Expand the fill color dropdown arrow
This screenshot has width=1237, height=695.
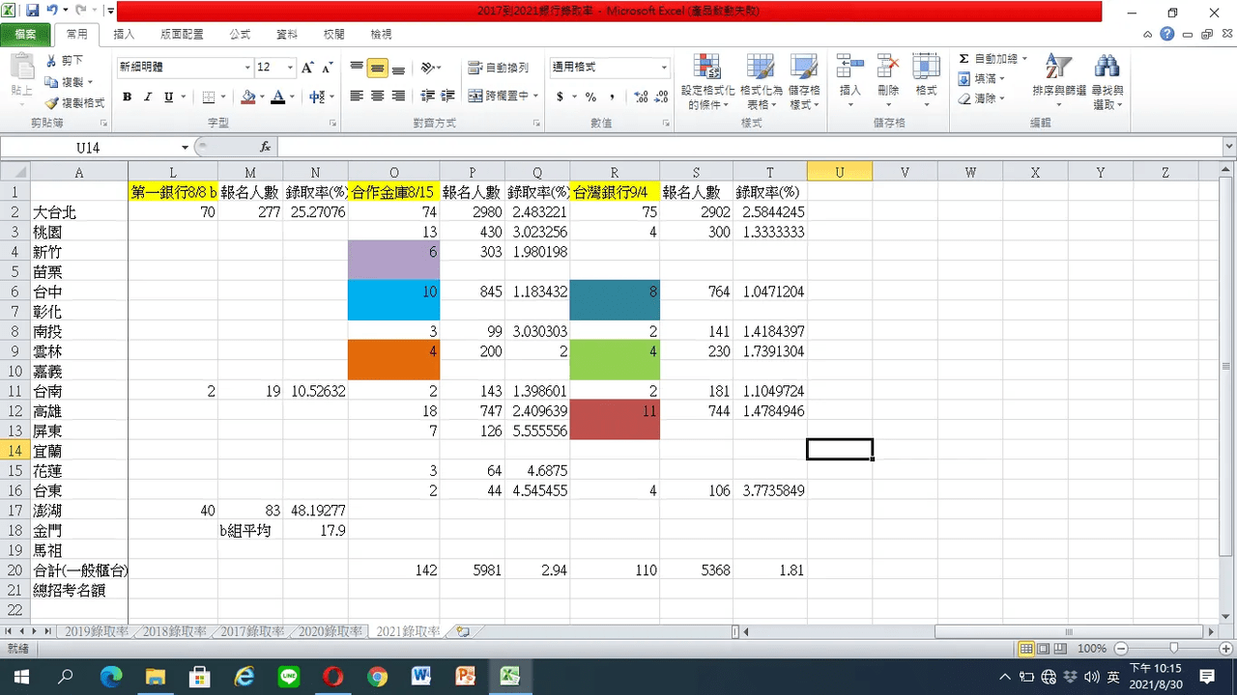click(x=261, y=97)
